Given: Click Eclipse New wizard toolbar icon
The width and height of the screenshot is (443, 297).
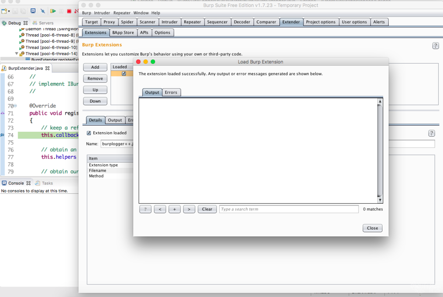Looking at the screenshot, I should (x=4, y=11).
